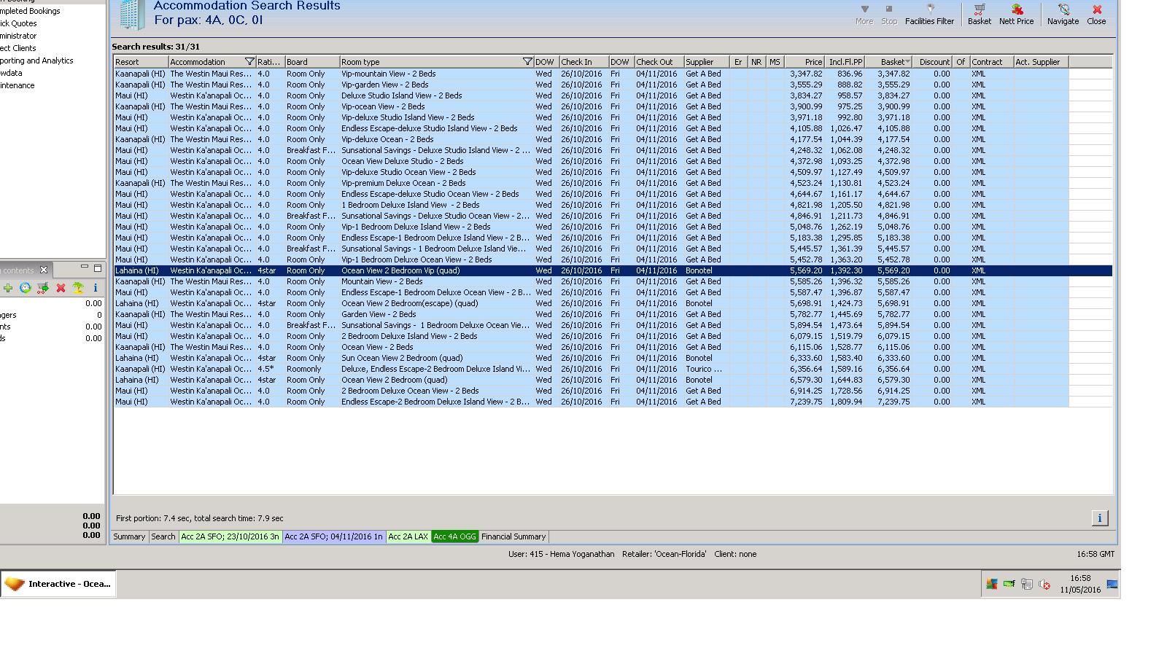Click the green network card tray icon
1167x656 pixels.
tap(1009, 584)
